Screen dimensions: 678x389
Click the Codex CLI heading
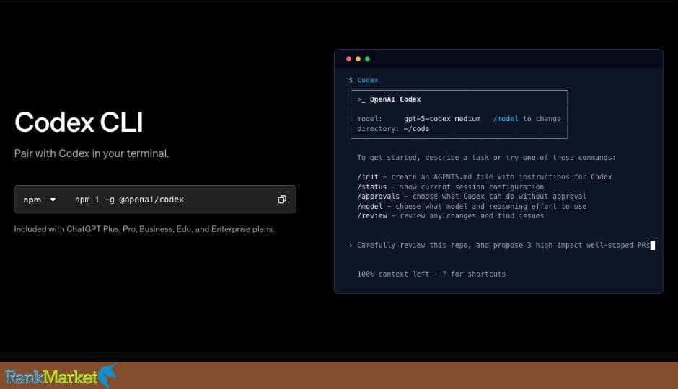point(79,122)
